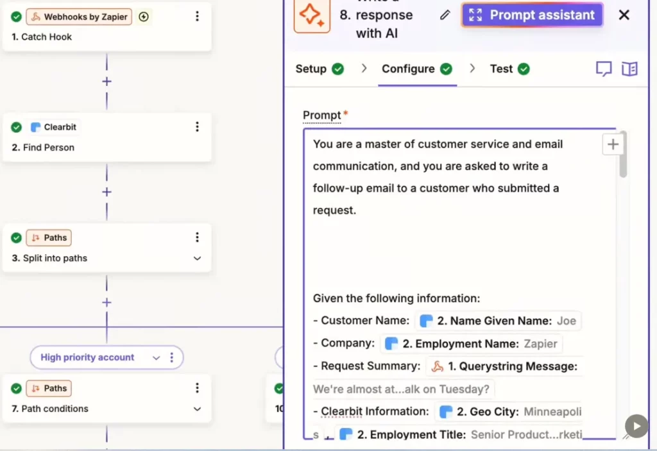Open High priority account path options
This screenshot has height=451, width=657.
pos(172,357)
